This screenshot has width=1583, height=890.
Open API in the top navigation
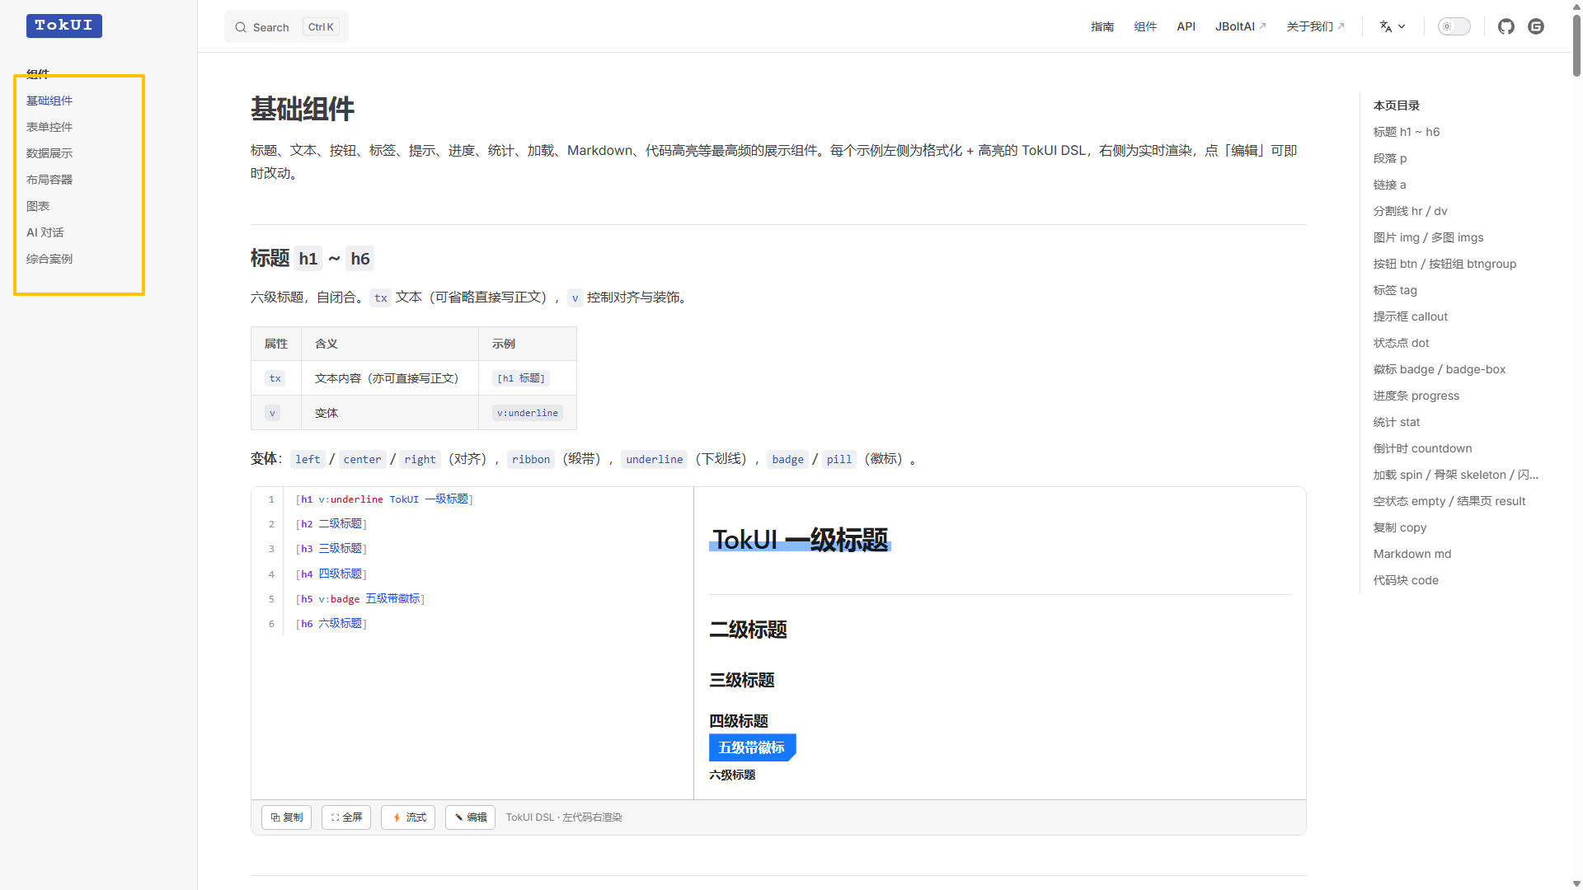[x=1186, y=26]
